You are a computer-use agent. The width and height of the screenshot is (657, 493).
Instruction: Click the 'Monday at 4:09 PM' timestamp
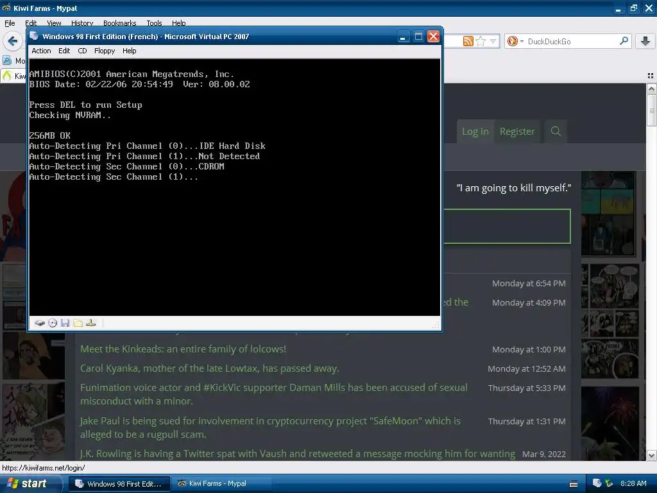pos(529,303)
